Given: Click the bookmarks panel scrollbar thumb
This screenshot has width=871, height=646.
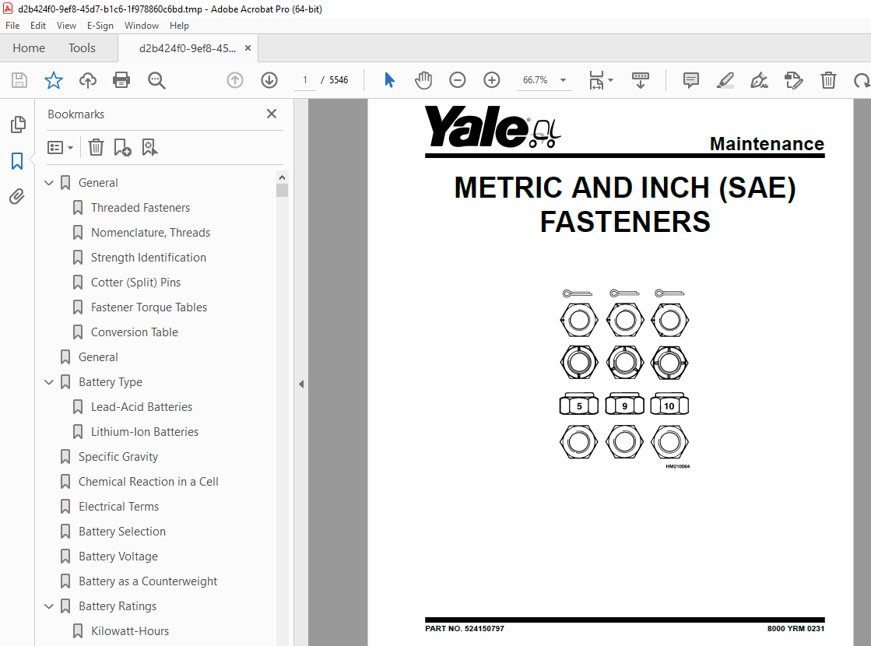Looking at the screenshot, I should pos(283,191).
